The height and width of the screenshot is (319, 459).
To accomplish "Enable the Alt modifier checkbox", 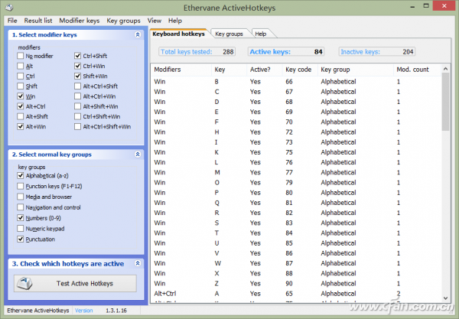I will pyautogui.click(x=21, y=67).
